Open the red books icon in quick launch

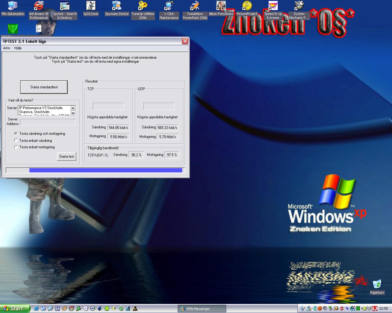click(x=71, y=308)
